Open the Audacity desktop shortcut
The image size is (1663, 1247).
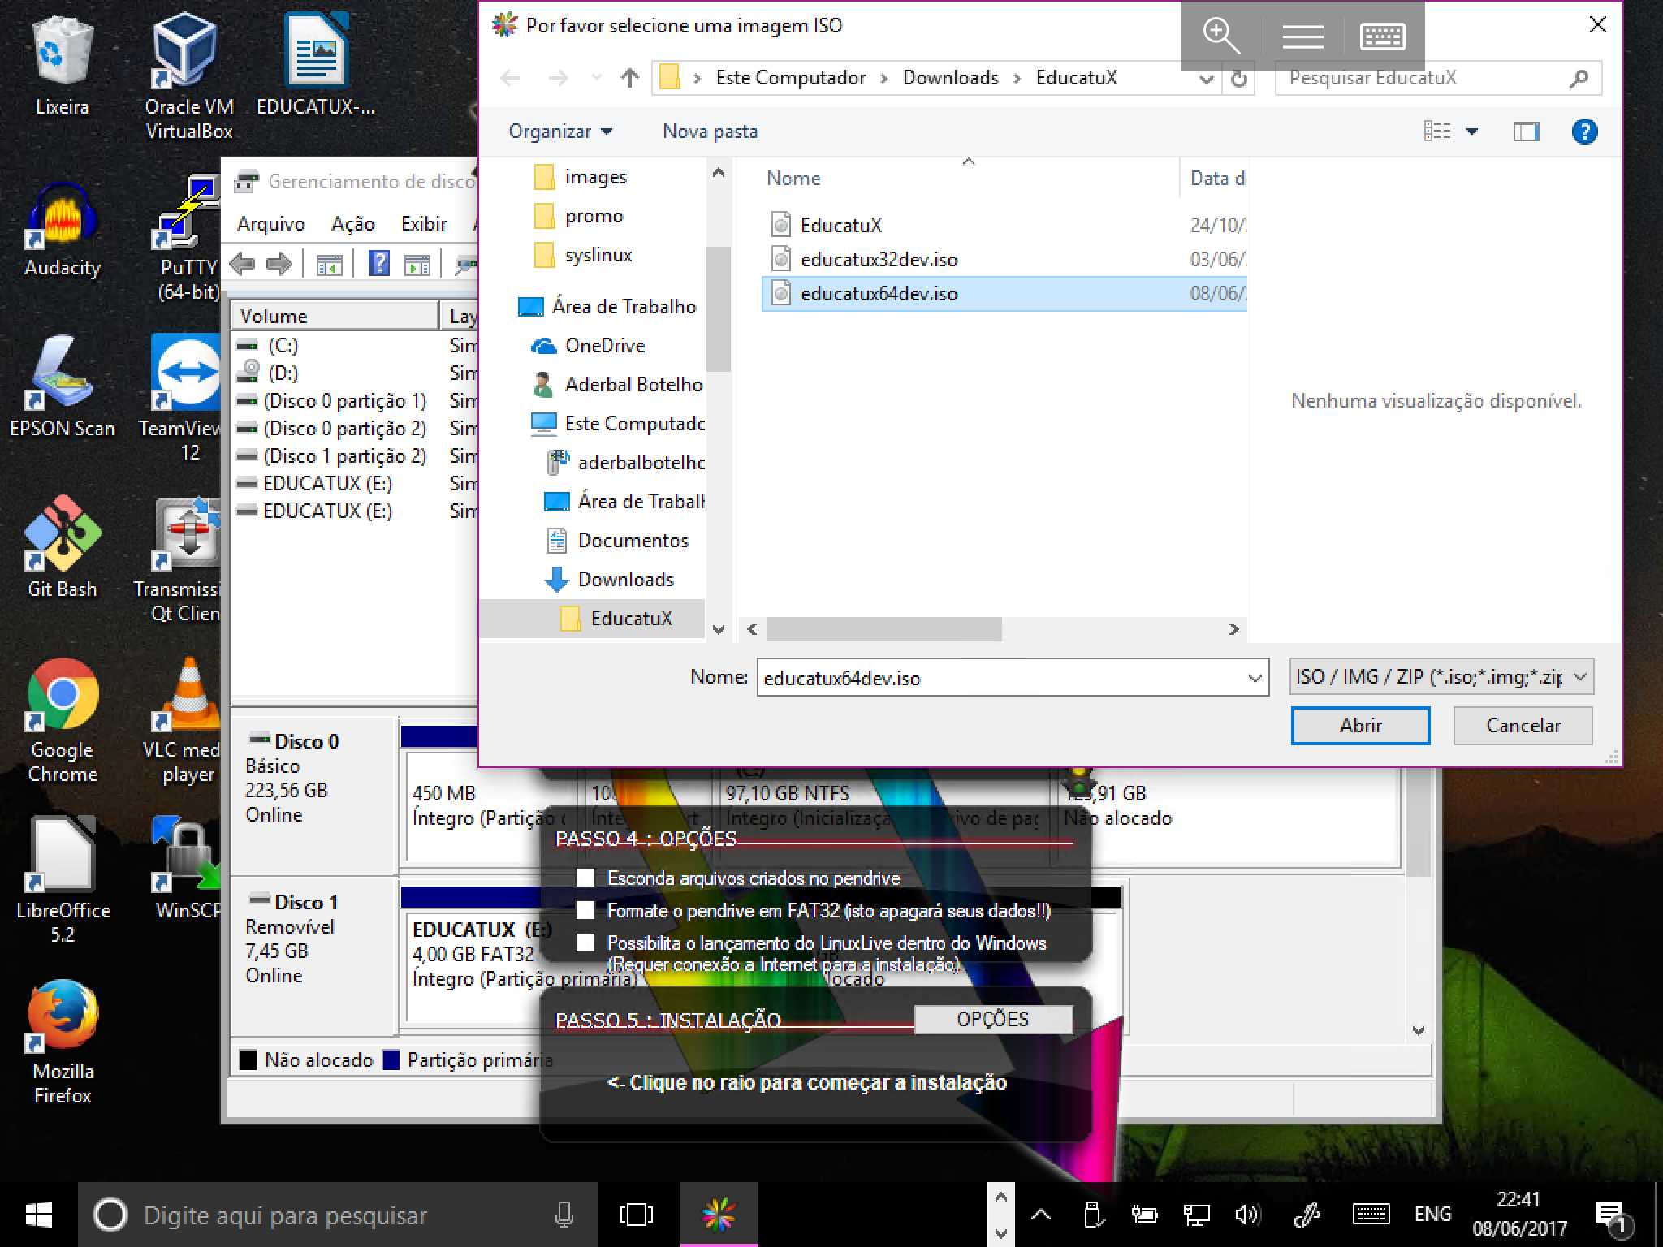[62, 229]
